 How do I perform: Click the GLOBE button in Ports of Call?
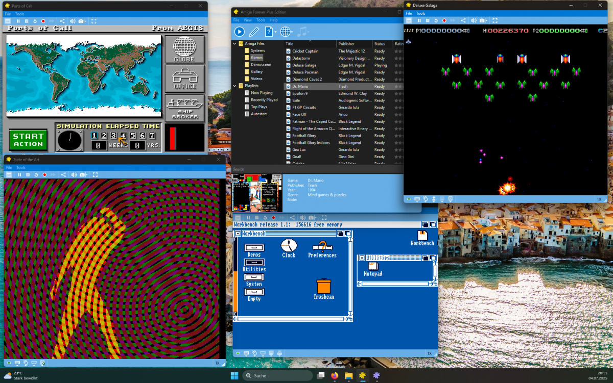(x=184, y=49)
